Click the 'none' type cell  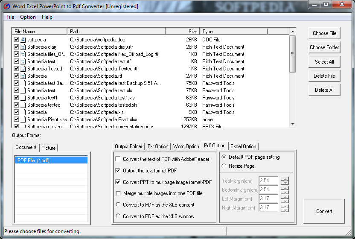point(207,119)
